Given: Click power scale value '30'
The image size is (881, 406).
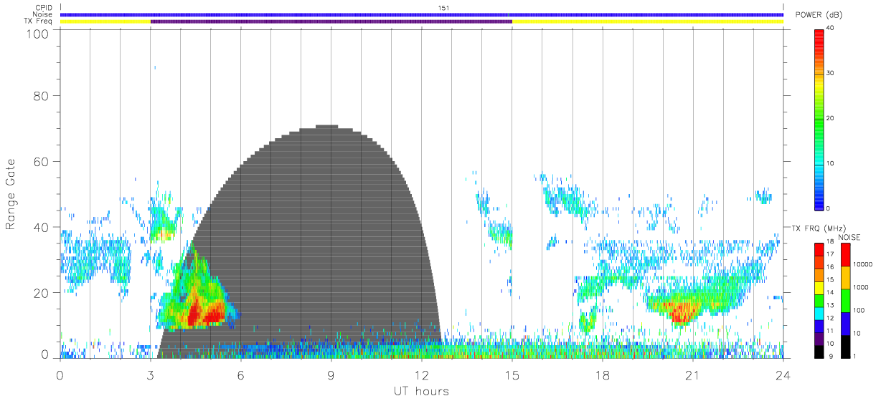Looking at the screenshot, I should (x=830, y=73).
